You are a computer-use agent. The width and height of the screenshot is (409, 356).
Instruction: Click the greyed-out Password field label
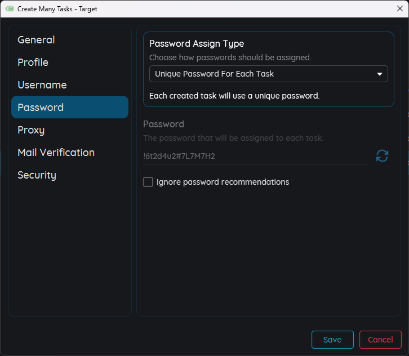[163, 124]
